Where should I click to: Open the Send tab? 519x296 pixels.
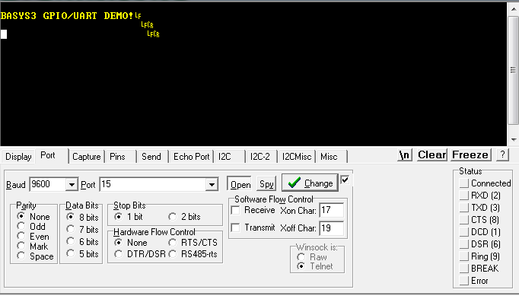tap(151, 156)
